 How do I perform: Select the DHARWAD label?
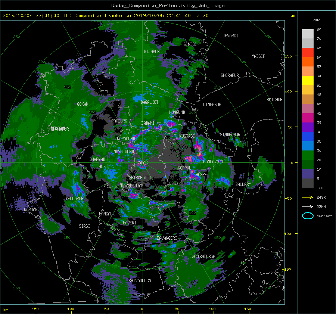[97, 159]
